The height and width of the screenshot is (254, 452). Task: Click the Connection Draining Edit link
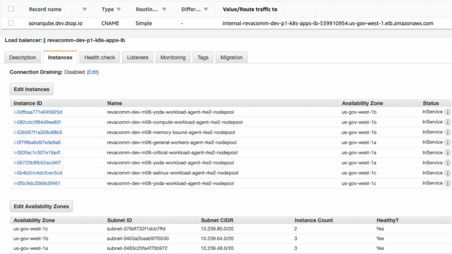click(93, 72)
